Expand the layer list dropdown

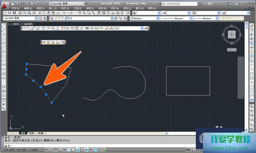point(112,18)
